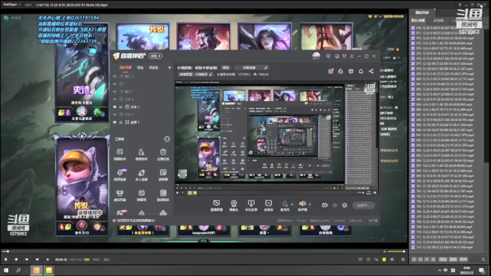The image size is (491, 276).
Task: Open the 多人连麦 multi-person co-stream tool
Action: click(x=141, y=175)
